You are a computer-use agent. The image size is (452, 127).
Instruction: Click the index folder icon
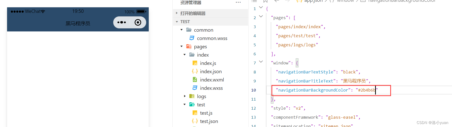point(192,55)
